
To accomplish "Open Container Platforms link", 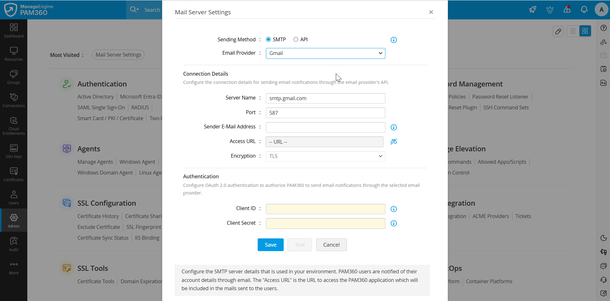I will pos(489,281).
